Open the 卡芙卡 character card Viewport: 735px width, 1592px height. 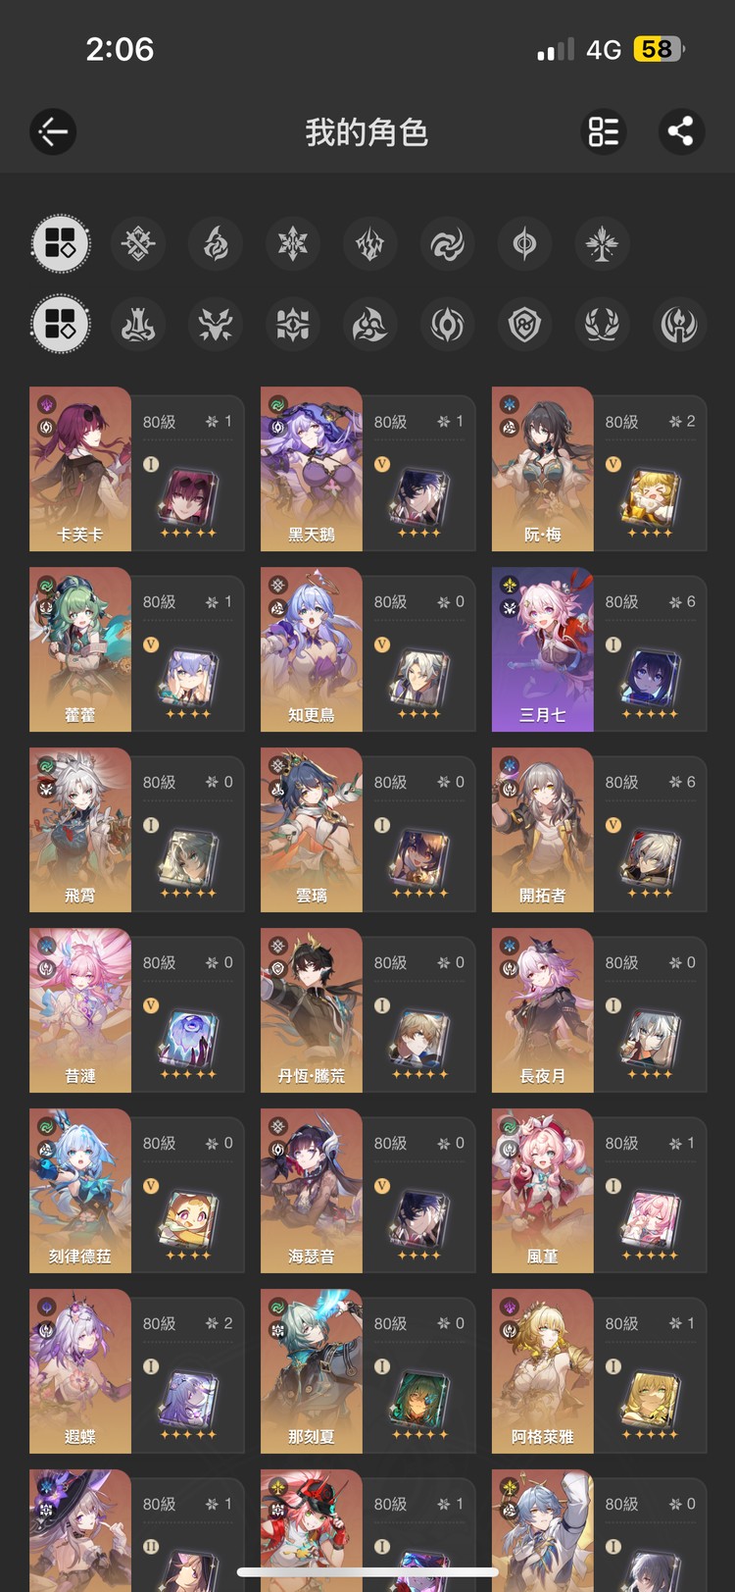(x=137, y=469)
